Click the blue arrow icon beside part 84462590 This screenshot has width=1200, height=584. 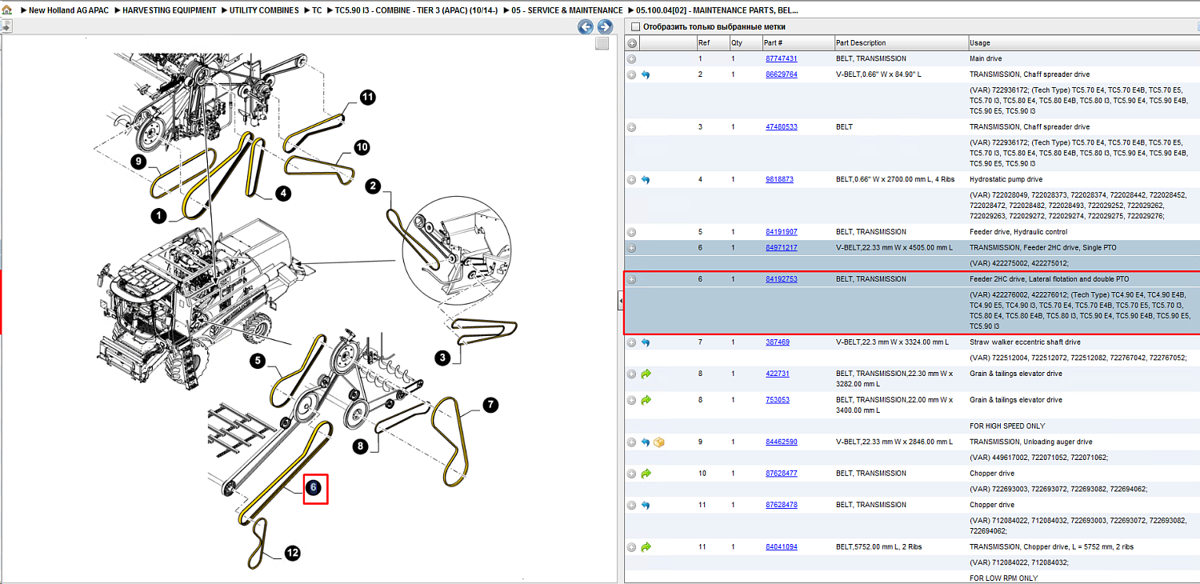[x=646, y=442]
